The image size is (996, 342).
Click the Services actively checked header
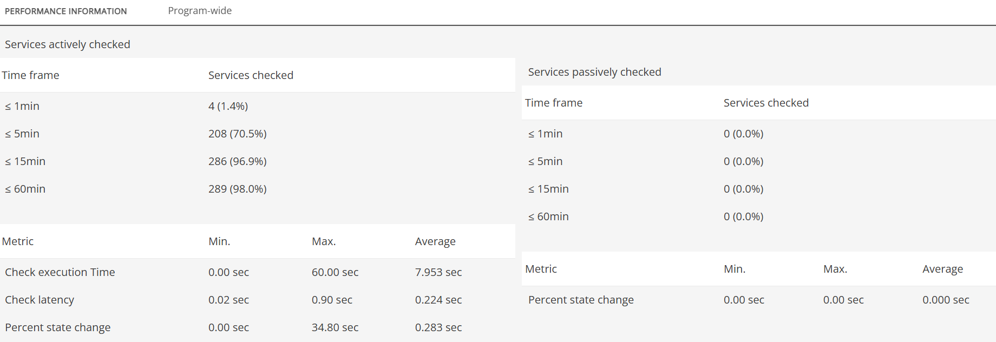coord(67,44)
